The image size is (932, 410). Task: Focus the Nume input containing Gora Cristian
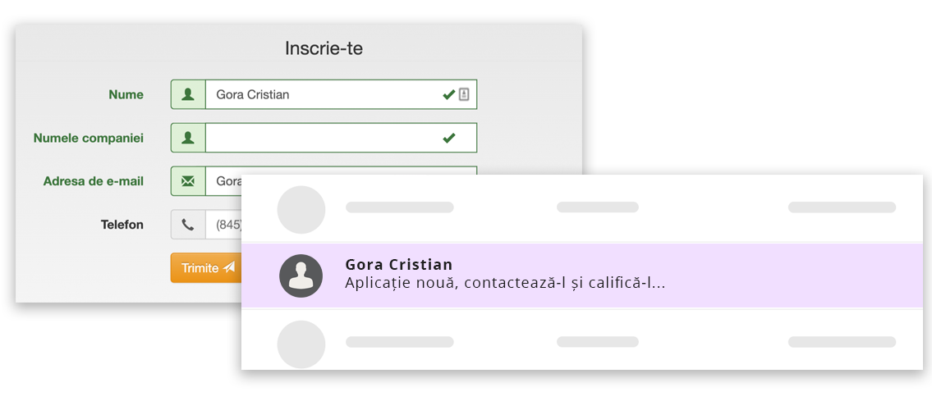point(341,94)
